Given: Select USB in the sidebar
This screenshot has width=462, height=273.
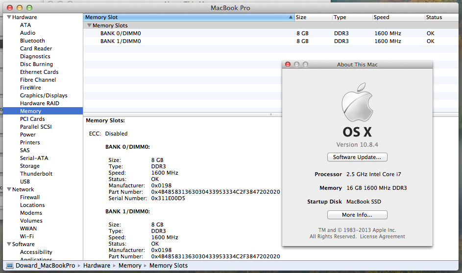Looking at the screenshot, I should (x=25, y=182).
